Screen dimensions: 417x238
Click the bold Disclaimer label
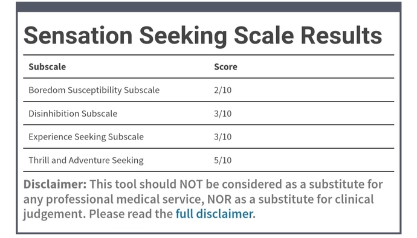click(55, 184)
